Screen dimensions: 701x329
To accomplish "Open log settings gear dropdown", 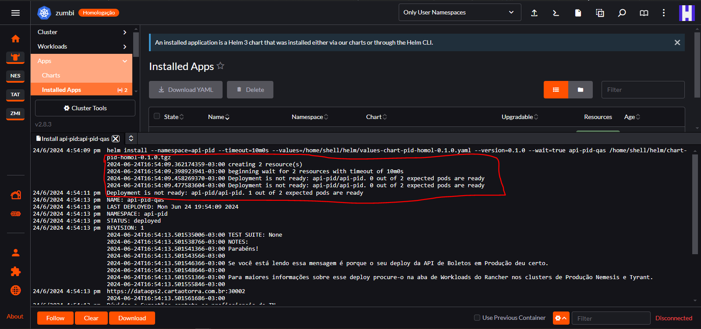I will coord(561,318).
